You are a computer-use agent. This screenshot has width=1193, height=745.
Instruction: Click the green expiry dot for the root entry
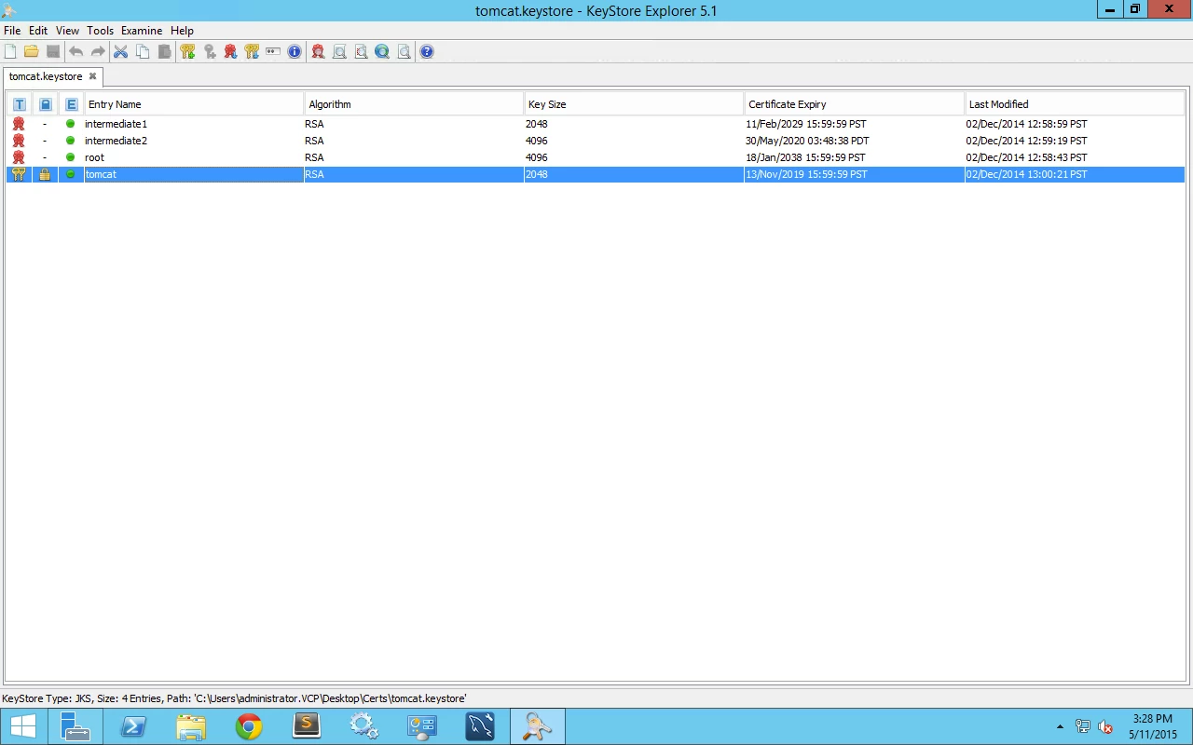click(x=70, y=157)
